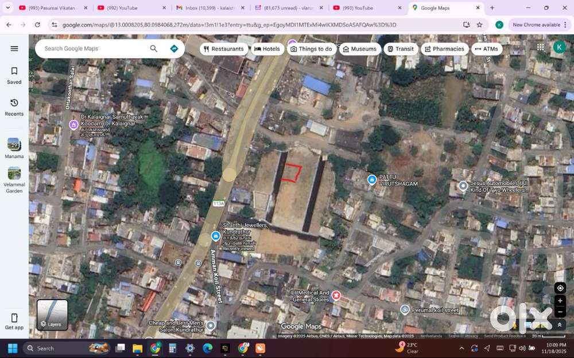Viewport: 574px width, 358px height.
Task: Click the My Location crosshair button
Action: (560, 288)
